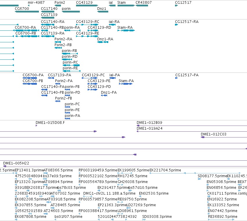
Task: Select transcript CG6700-RB
Action: [x=27, y=36]
